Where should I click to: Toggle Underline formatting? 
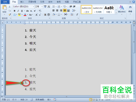[x=22, y=11]
